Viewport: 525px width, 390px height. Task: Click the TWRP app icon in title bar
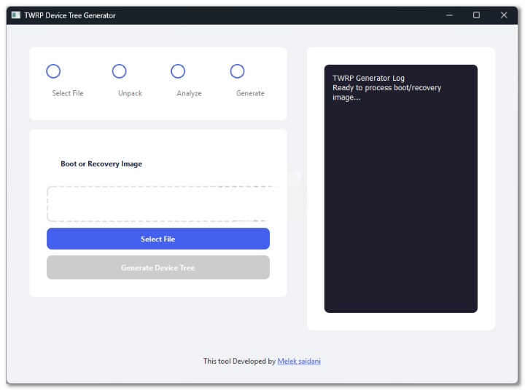16,15
